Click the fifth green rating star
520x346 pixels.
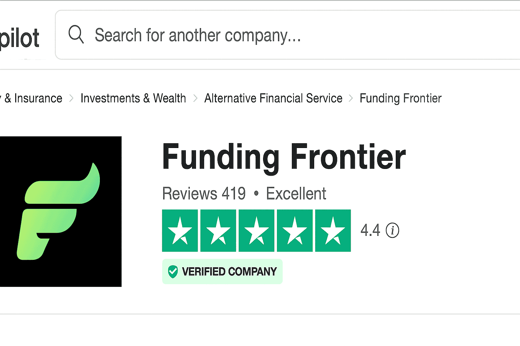pos(333,231)
